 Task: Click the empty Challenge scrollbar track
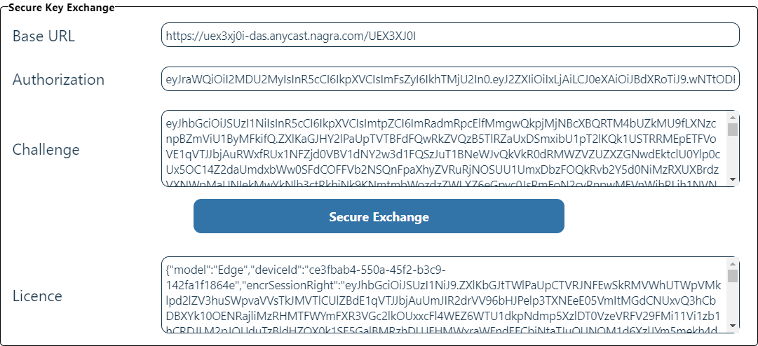tap(733, 158)
